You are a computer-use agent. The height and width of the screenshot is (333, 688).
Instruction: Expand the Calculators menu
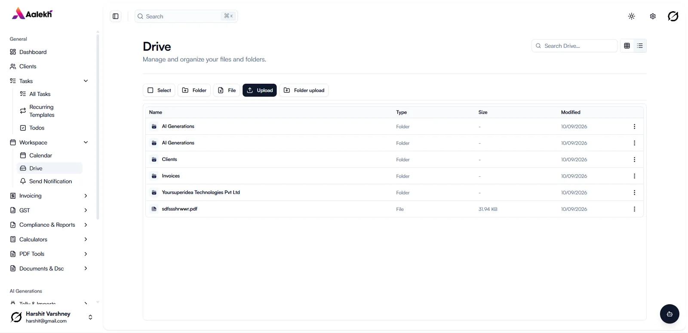tap(49, 240)
